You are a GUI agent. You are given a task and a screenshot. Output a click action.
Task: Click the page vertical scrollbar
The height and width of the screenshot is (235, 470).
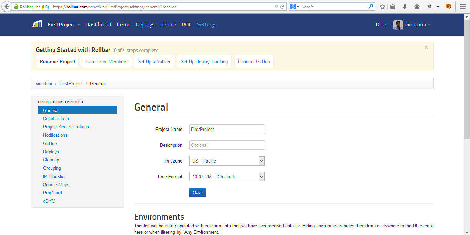[x=467, y=78]
